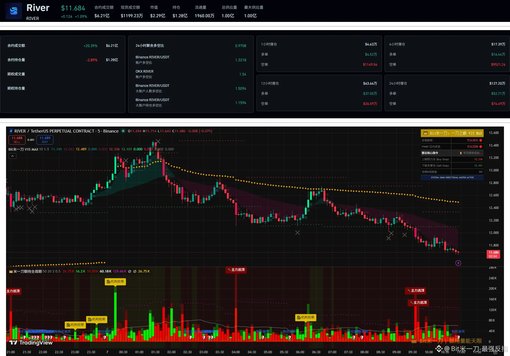510x356 pixels.
Task: Click the TradingView logo
Action: click(31, 343)
